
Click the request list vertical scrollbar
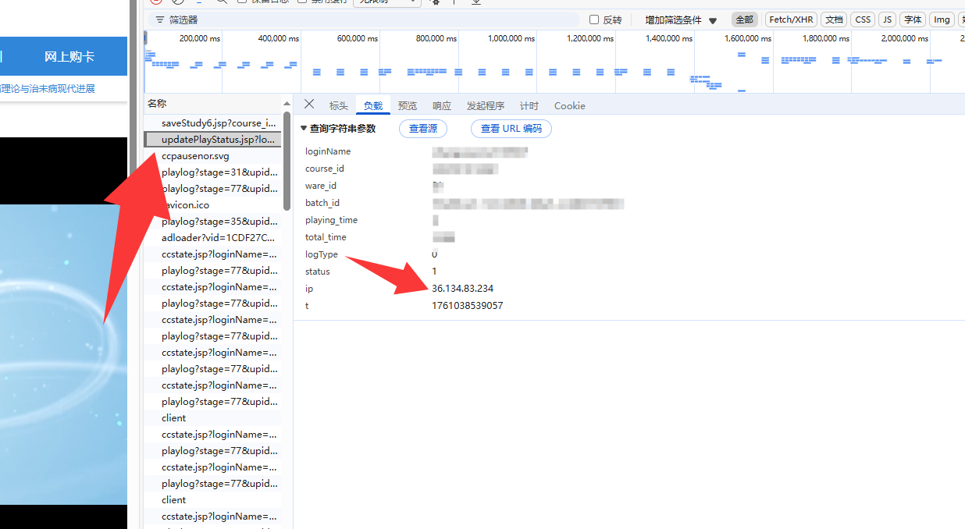(x=287, y=156)
